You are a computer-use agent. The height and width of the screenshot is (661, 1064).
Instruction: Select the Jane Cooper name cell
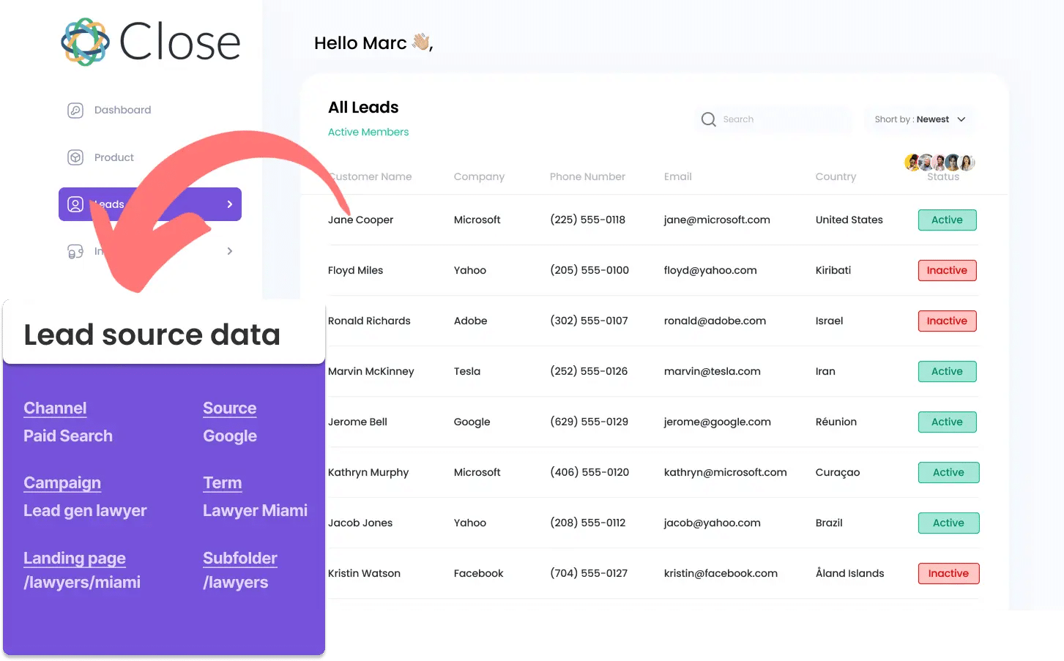(360, 220)
